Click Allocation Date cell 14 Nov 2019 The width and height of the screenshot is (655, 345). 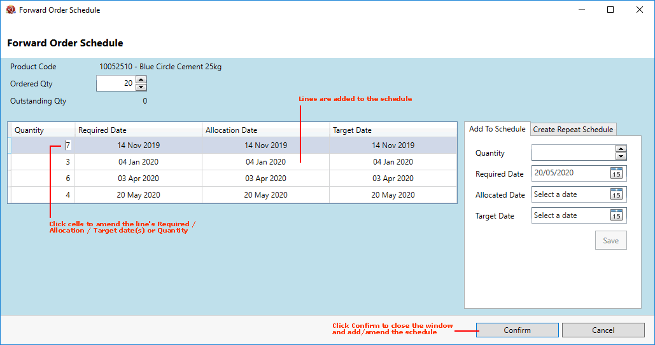click(x=265, y=145)
